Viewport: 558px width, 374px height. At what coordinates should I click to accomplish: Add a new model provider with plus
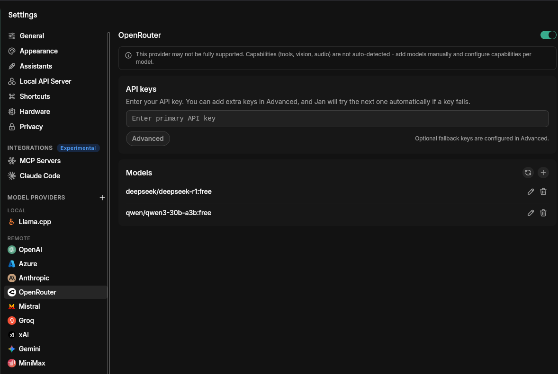pos(102,198)
